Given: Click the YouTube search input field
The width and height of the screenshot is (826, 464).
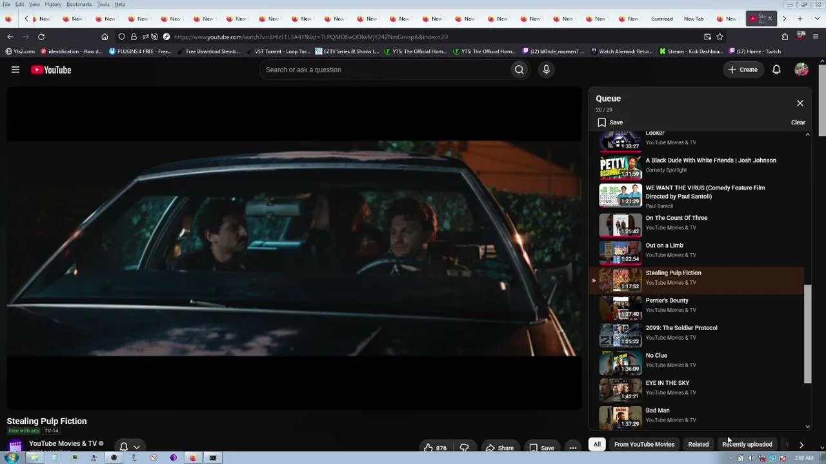Looking at the screenshot, I should pos(384,70).
